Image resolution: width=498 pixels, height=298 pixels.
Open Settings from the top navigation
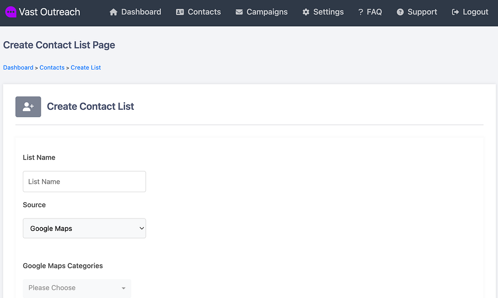click(328, 12)
